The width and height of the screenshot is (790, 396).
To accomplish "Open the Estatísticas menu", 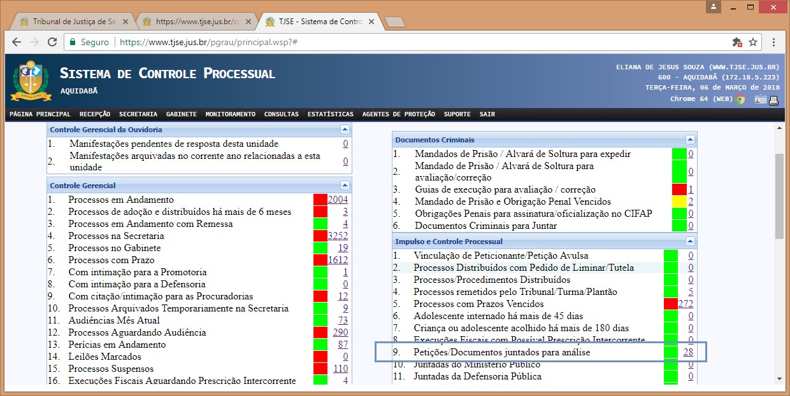I will (330, 114).
